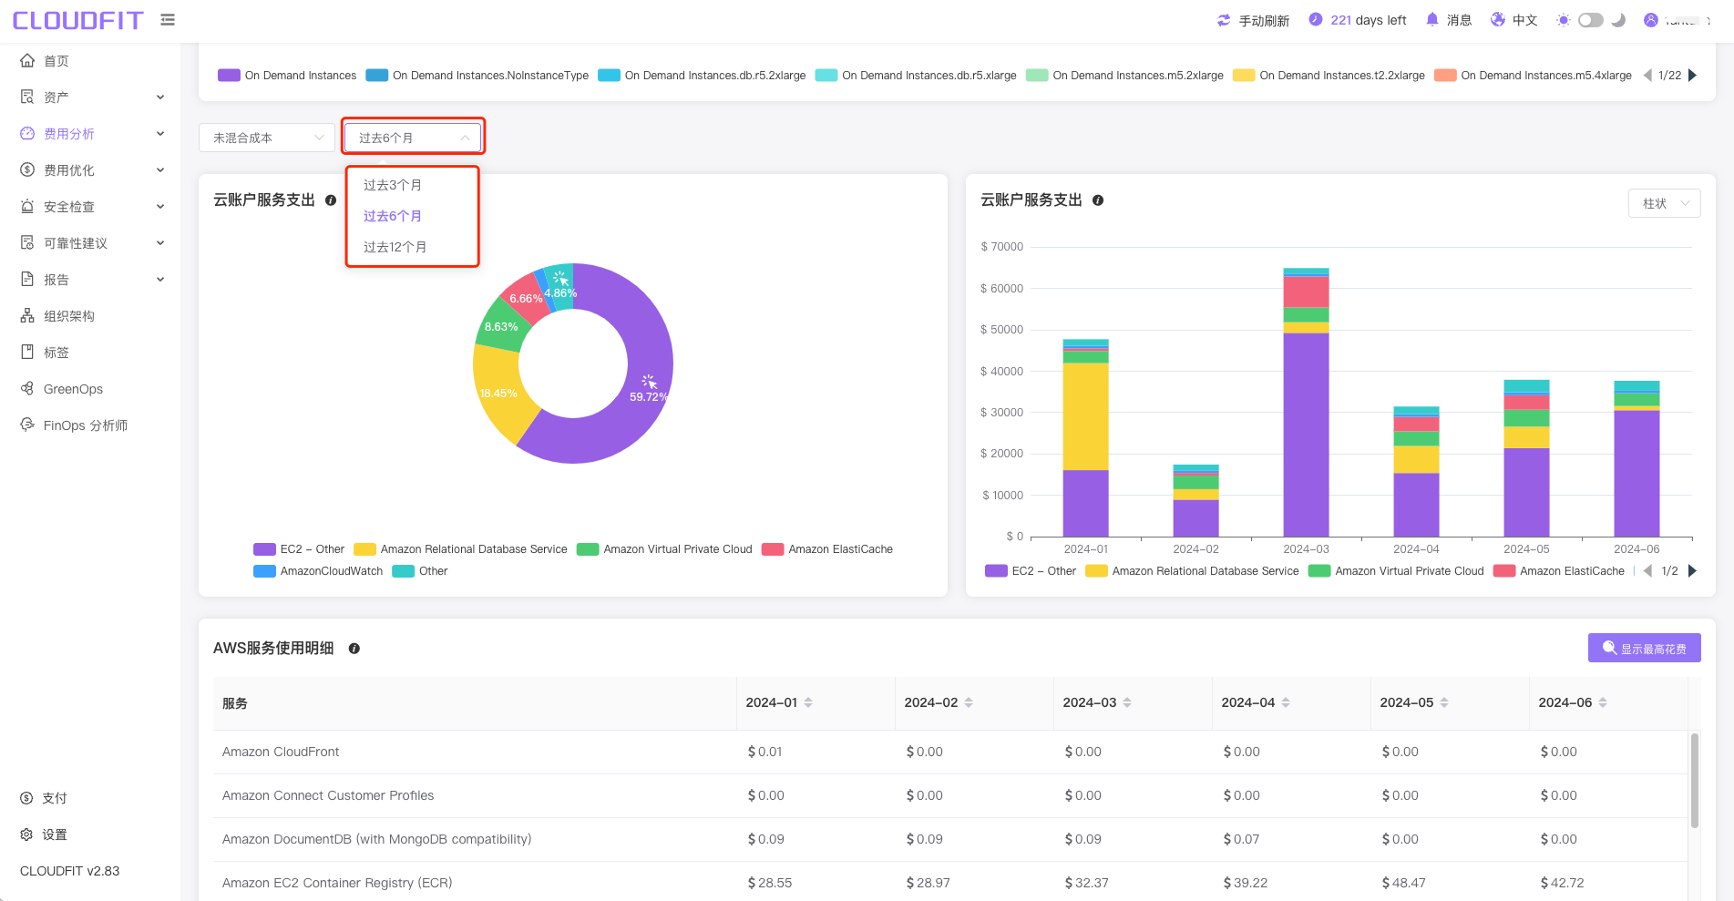Collapse the 过去6个月 period dropdown
Image resolution: width=1734 pixels, height=901 pixels.
coord(413,138)
